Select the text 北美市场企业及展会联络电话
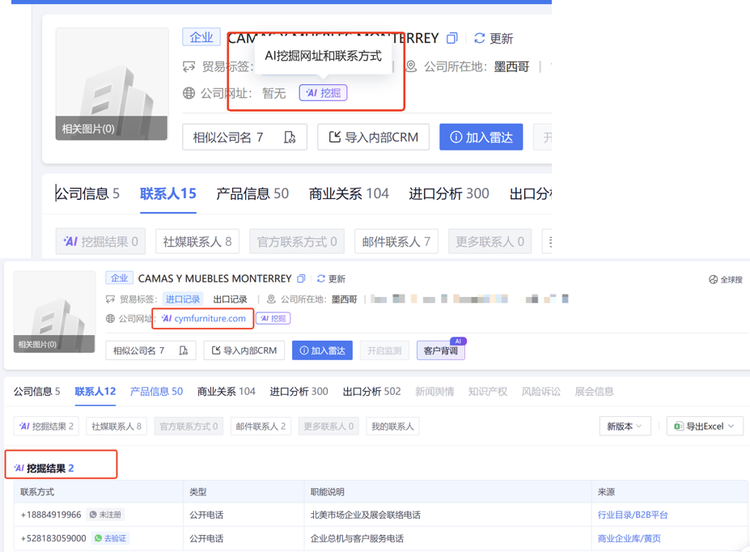The width and height of the screenshot is (750, 552). [366, 515]
